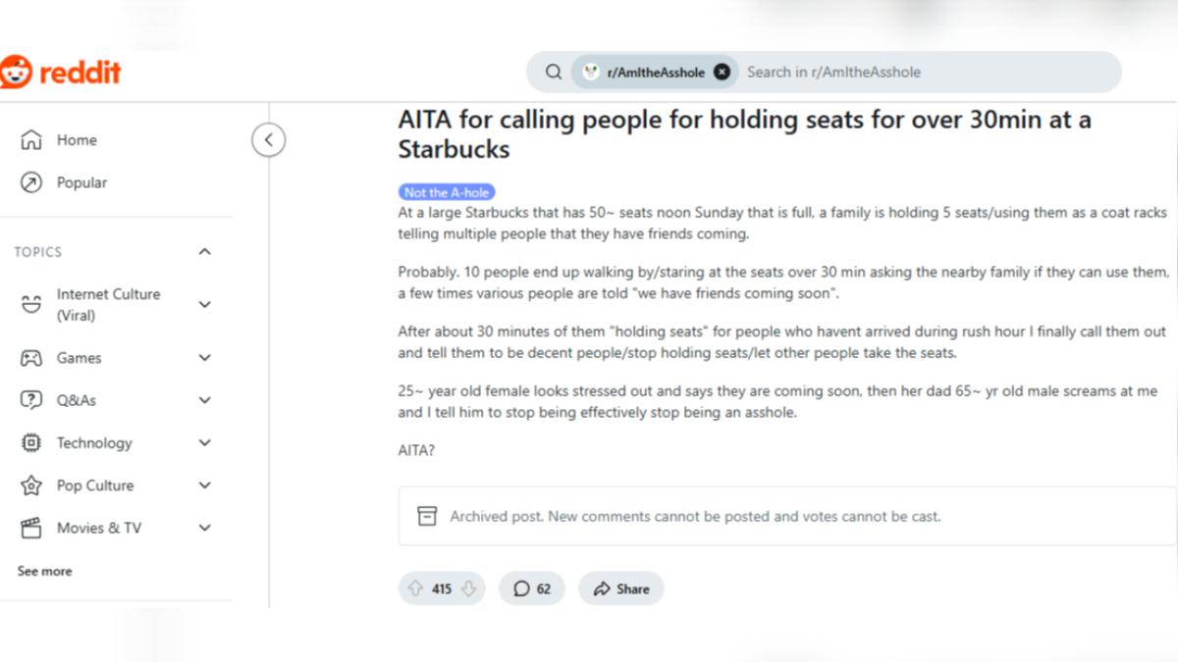Focus the Search in r/AmItheAsshole field
Screen dimensions: 1178x662
click(928, 72)
